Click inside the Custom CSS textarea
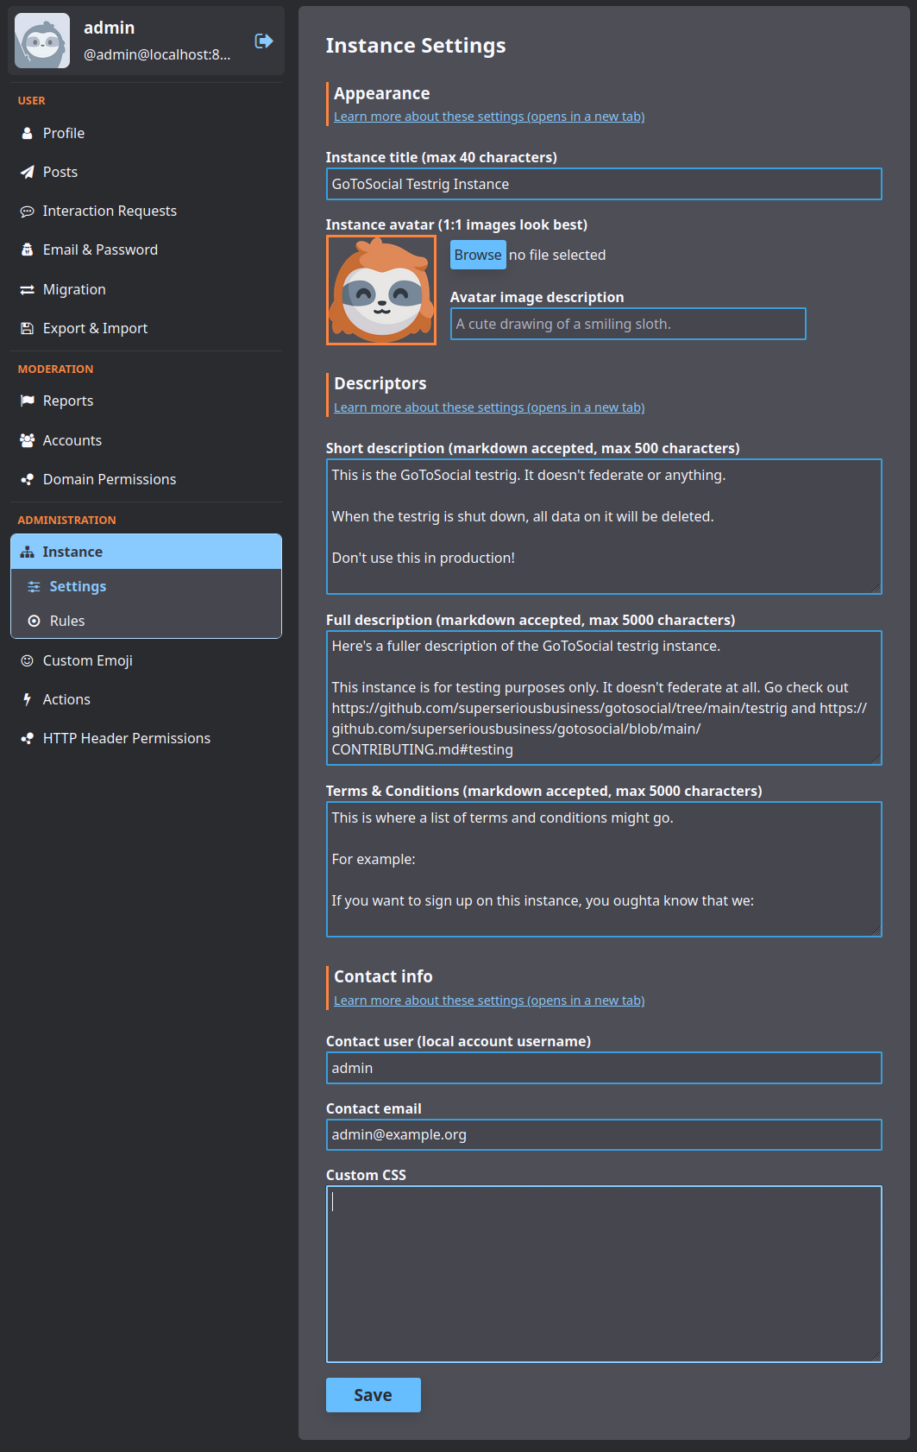Viewport: 917px width, 1452px height. pos(604,1273)
